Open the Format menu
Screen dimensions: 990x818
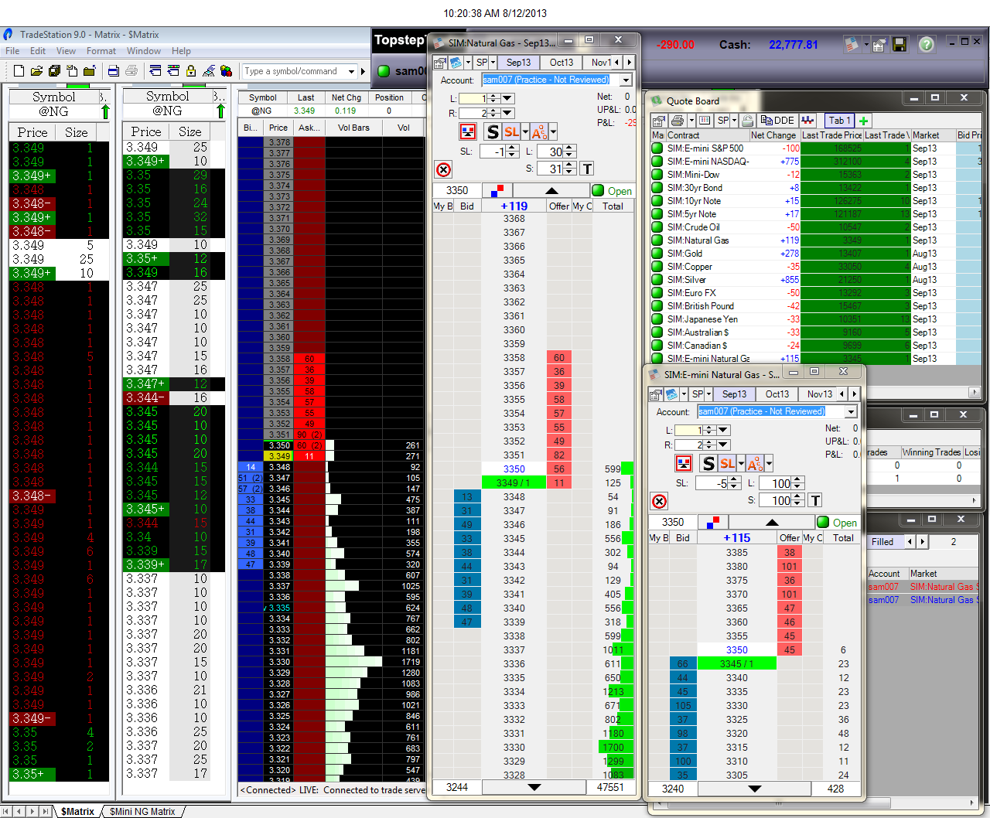(x=101, y=51)
